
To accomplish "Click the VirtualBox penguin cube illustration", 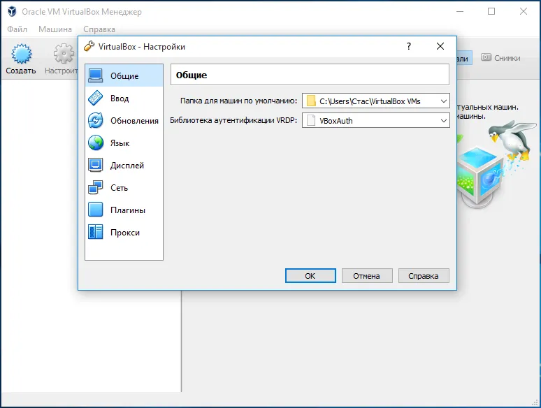I will pos(497,163).
